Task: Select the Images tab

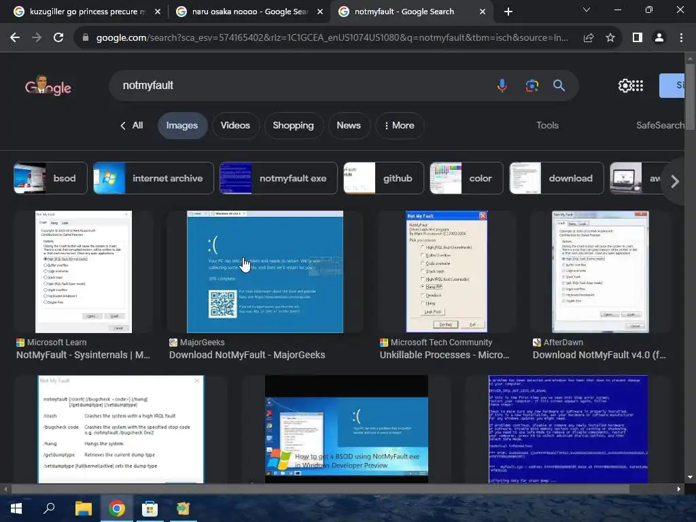Action: pos(182,126)
